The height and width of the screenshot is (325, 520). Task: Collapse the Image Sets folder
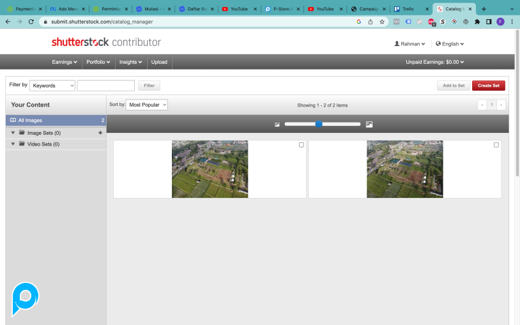click(x=13, y=133)
